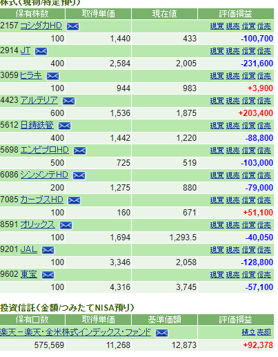
Task: Open the カーブスHD stock link
Action: [42, 200]
